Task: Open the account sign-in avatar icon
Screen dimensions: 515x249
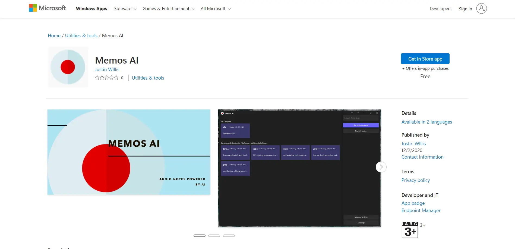Action: coord(481,8)
